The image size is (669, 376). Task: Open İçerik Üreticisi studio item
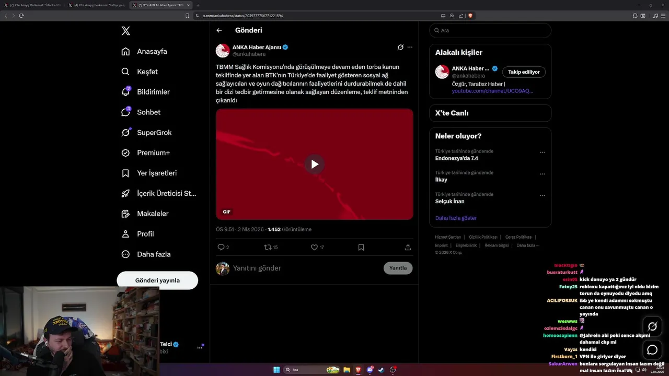(x=159, y=193)
